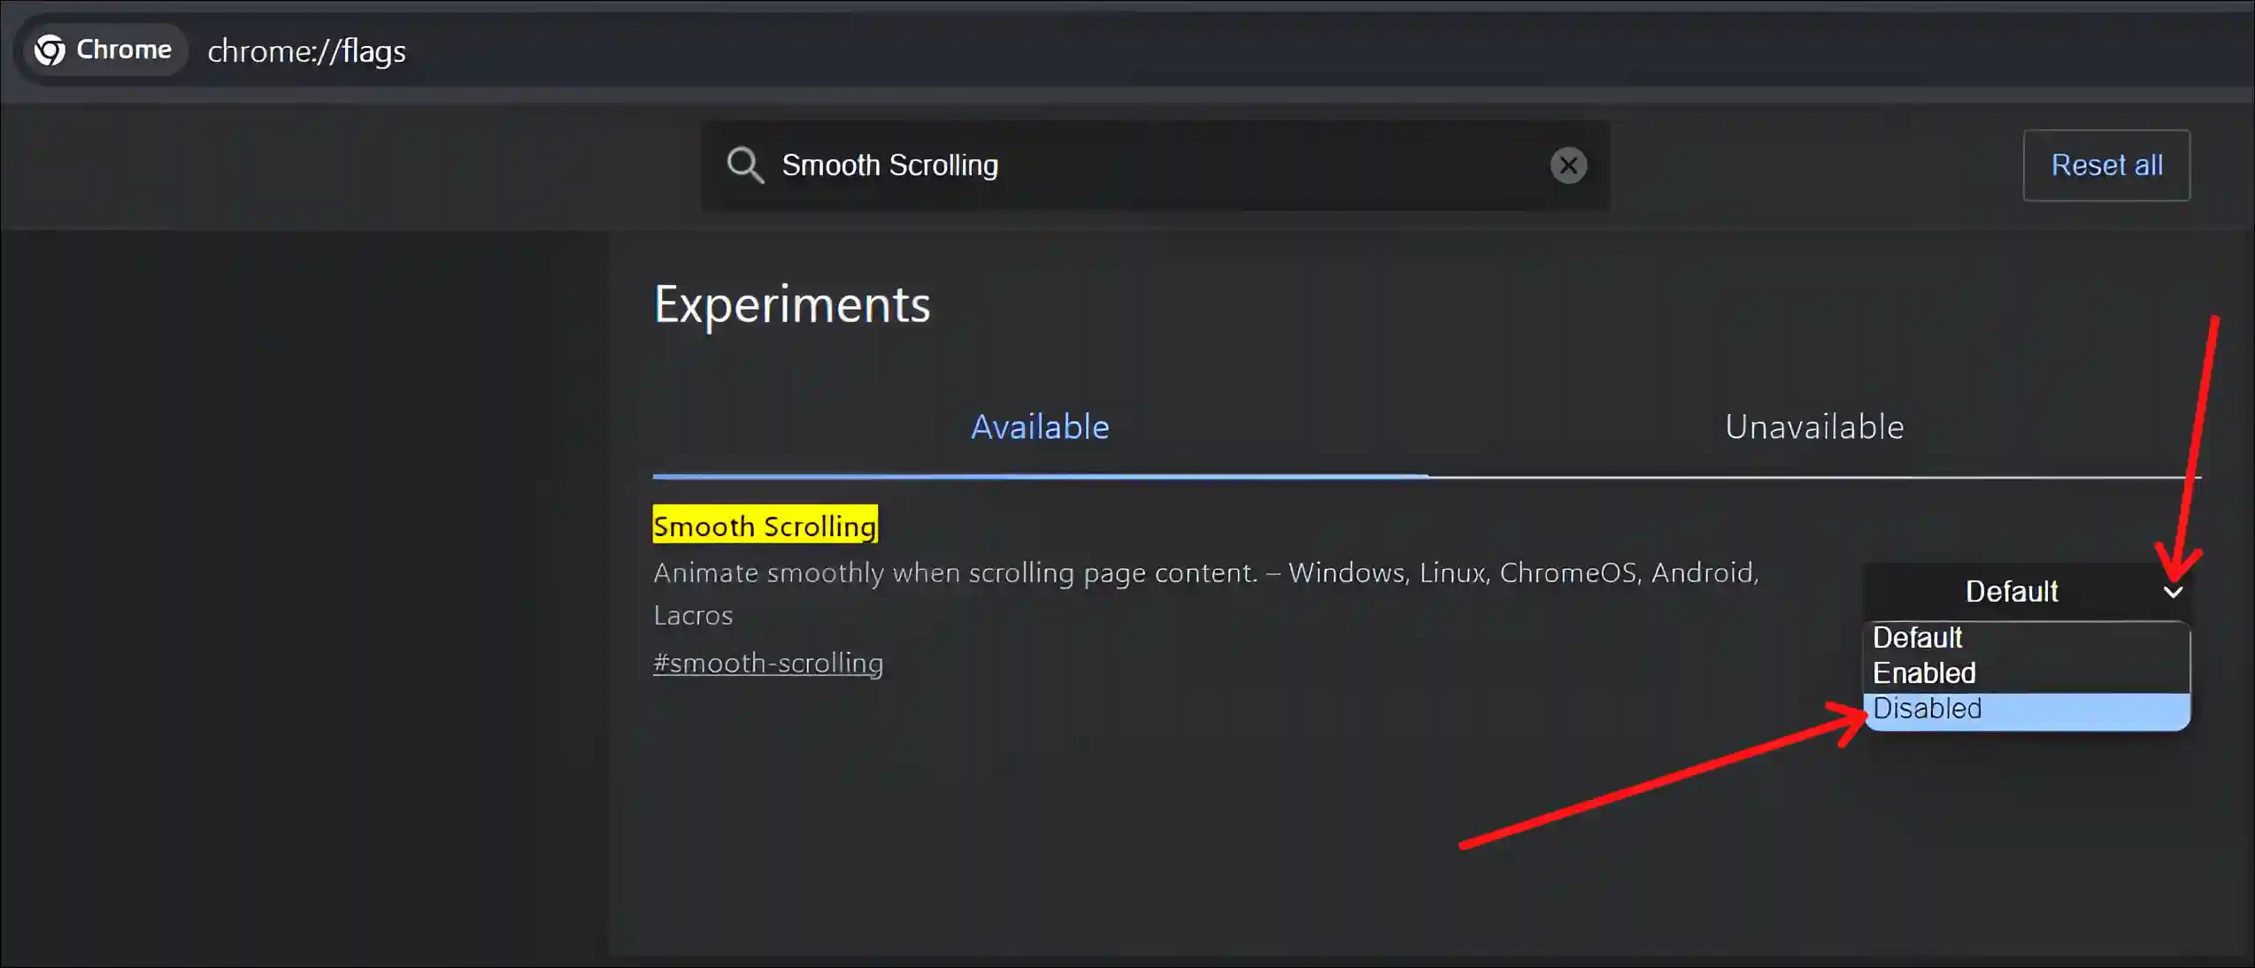
Task: Switch to the Unavailable tab
Action: click(1814, 427)
